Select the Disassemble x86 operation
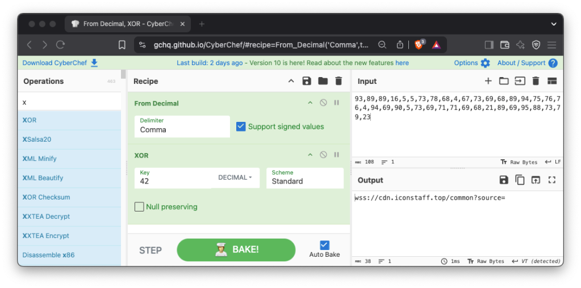Image resolution: width=581 pixels, height=288 pixels. point(69,255)
